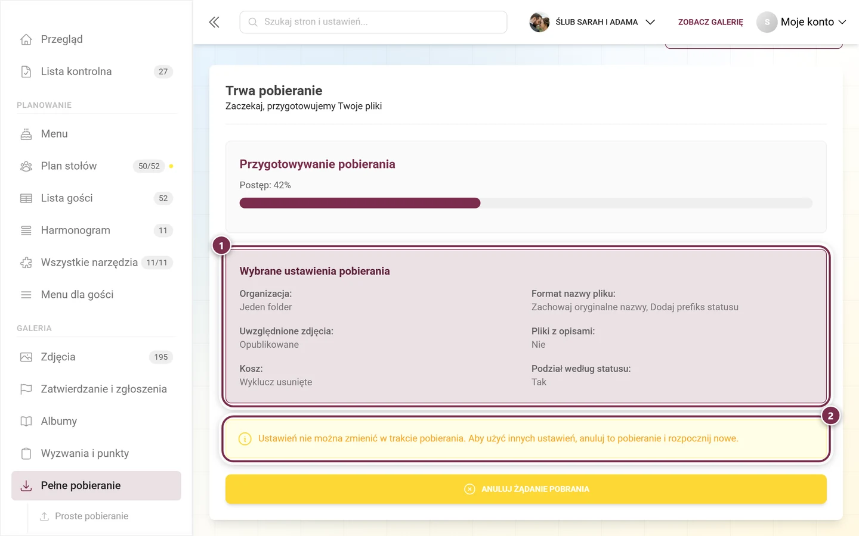Screen dimensions: 859x536
Task: Click the Zatwierdzanie i zgłoszenia flag icon
Action: pos(26,389)
